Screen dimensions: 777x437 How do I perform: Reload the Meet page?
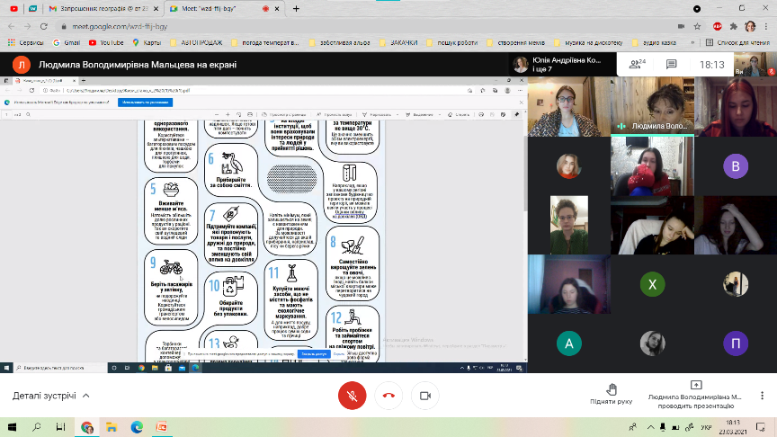pyautogui.click(x=43, y=26)
